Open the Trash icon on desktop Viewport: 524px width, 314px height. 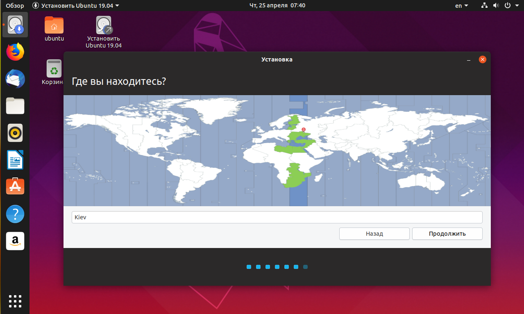pos(54,72)
